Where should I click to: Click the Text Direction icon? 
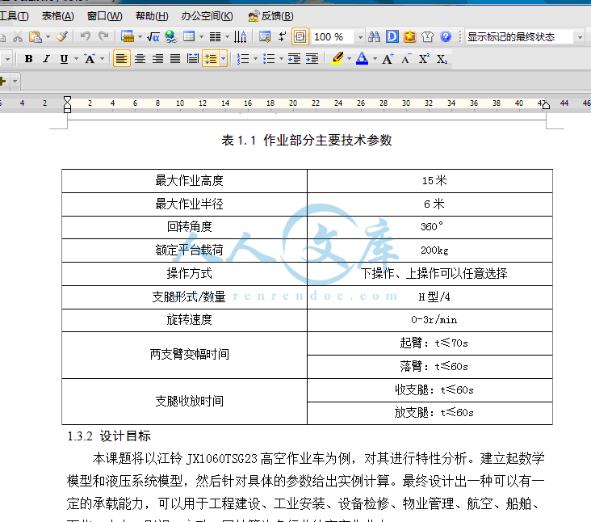click(240, 36)
